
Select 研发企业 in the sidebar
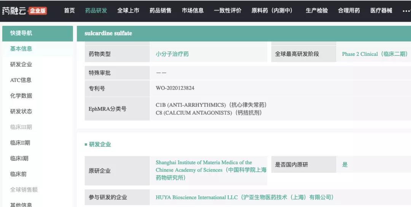21,65
